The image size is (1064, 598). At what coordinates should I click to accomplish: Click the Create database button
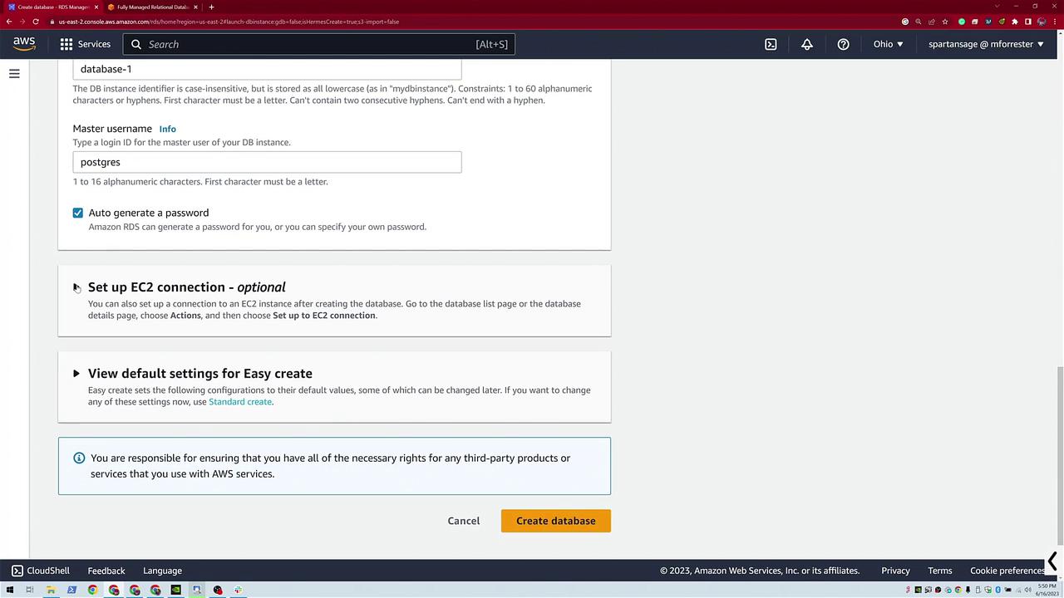[x=556, y=521]
